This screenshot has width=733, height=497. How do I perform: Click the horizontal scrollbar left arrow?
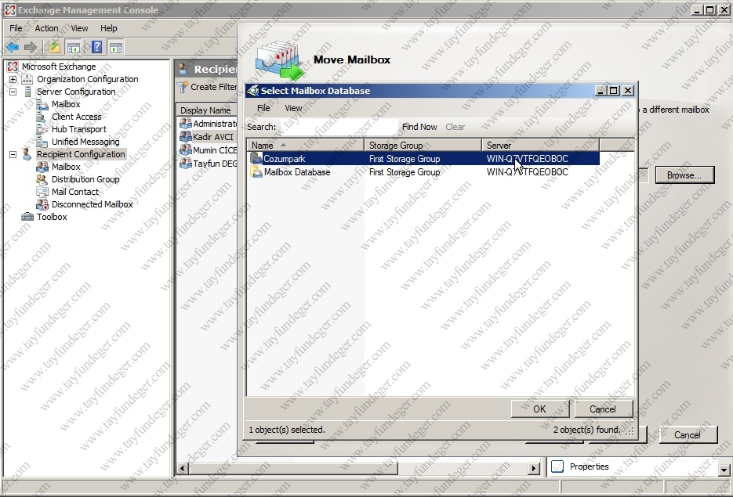tap(183, 467)
